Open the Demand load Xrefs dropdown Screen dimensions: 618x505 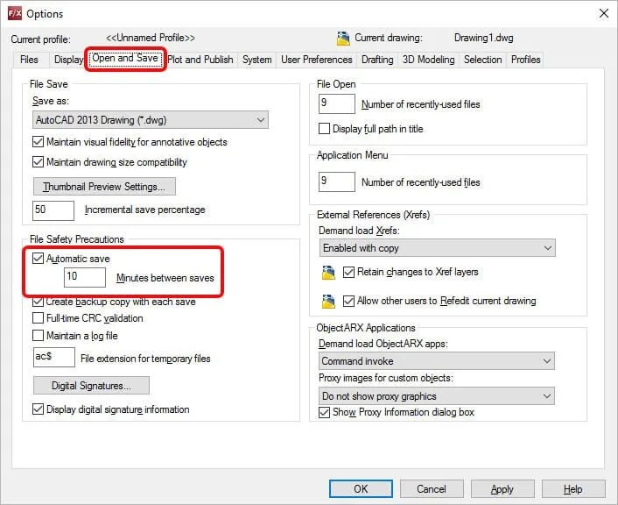click(x=437, y=248)
